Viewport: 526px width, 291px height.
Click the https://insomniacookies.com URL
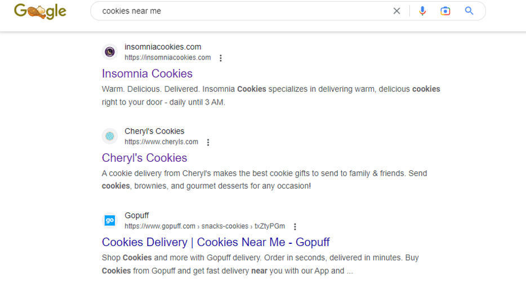pos(168,57)
